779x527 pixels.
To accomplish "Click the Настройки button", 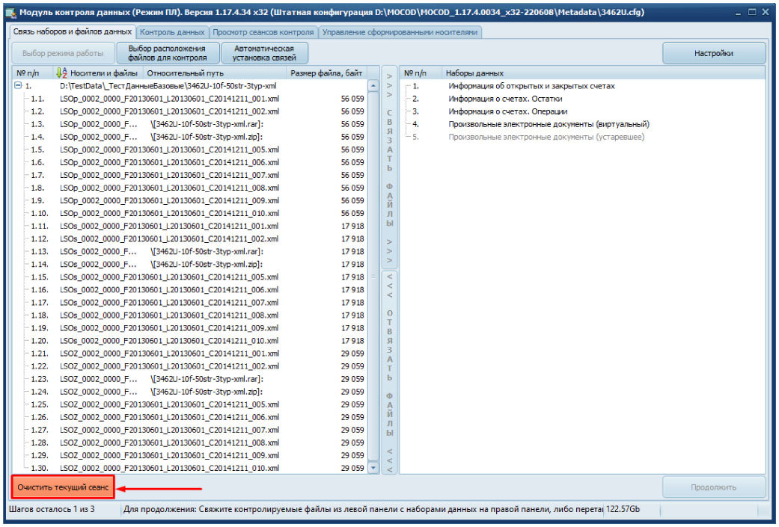I will 713,53.
